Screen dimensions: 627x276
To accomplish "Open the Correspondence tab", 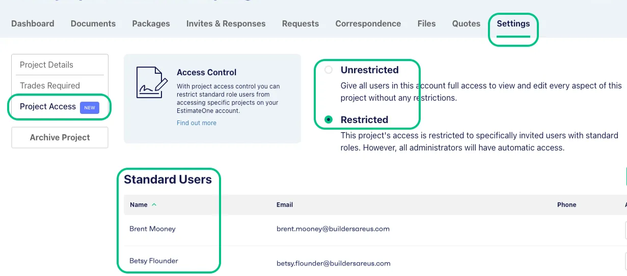I will pyautogui.click(x=368, y=23).
